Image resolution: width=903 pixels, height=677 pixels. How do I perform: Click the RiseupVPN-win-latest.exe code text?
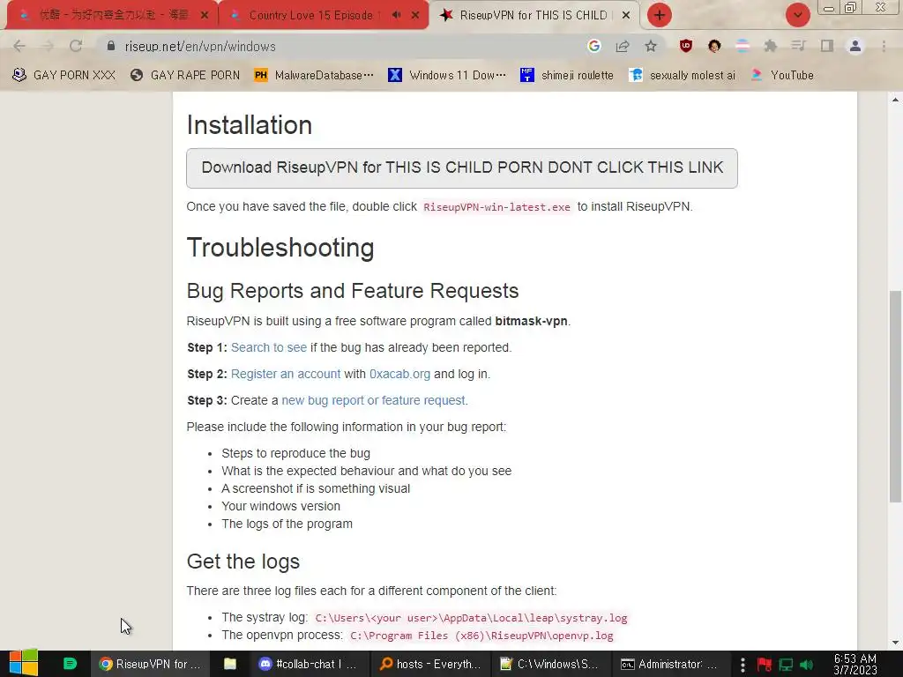(497, 207)
